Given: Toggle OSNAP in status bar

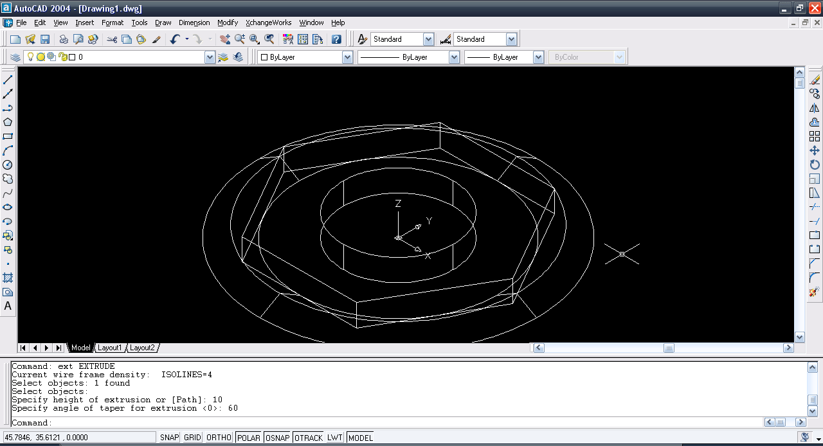Looking at the screenshot, I should pos(277,438).
